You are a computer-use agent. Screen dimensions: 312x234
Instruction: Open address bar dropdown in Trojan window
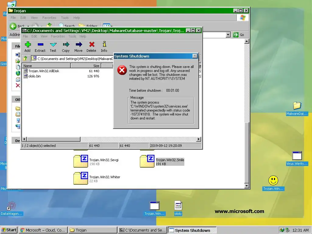coord(228,35)
